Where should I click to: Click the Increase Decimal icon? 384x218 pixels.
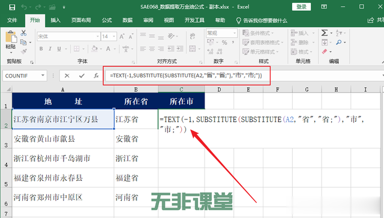pyautogui.click(x=210, y=52)
